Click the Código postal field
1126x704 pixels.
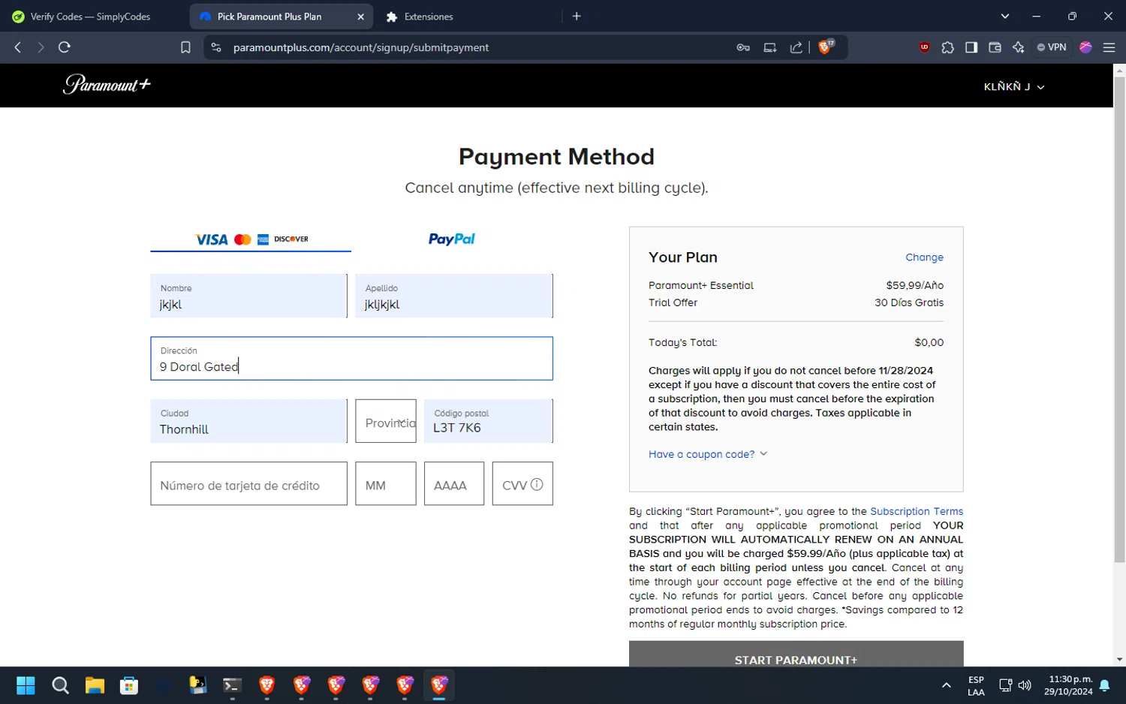[x=488, y=421]
